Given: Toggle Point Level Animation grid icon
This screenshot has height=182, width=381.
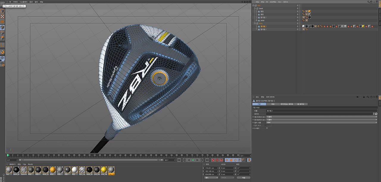Looking at the screenshot, I should (x=243, y=160).
